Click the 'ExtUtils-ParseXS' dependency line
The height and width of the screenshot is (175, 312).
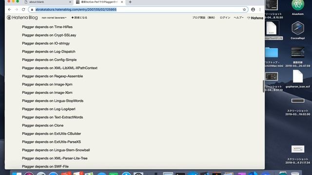coord(51,142)
